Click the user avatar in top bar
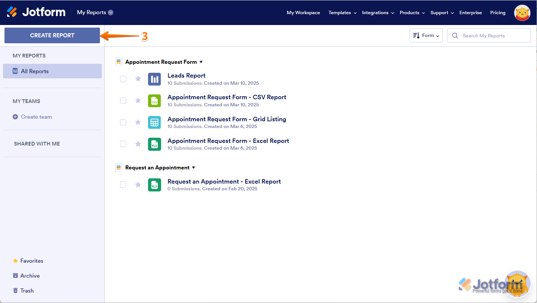The height and width of the screenshot is (303, 537). [x=522, y=13]
